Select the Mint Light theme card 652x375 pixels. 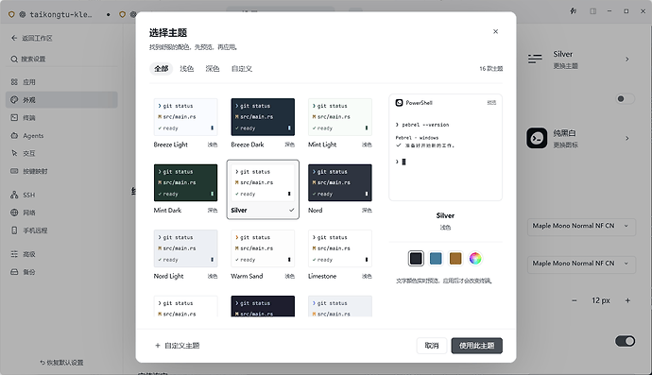[340, 124]
